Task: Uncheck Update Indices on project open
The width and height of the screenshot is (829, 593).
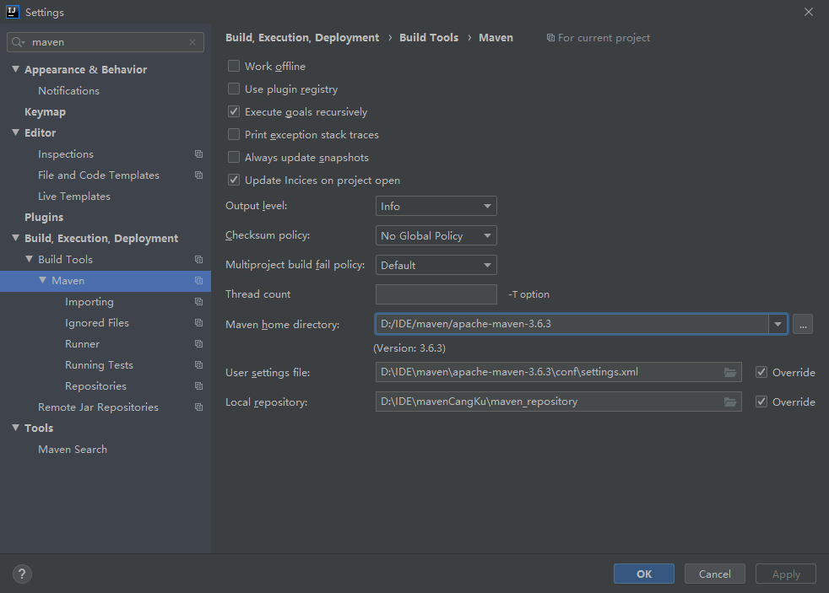Action: 234,180
